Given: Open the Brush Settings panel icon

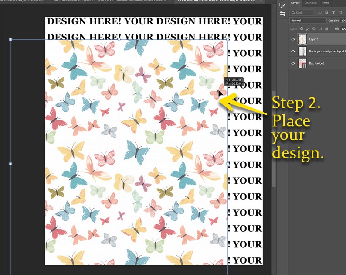Looking at the screenshot, I should pos(282,5).
